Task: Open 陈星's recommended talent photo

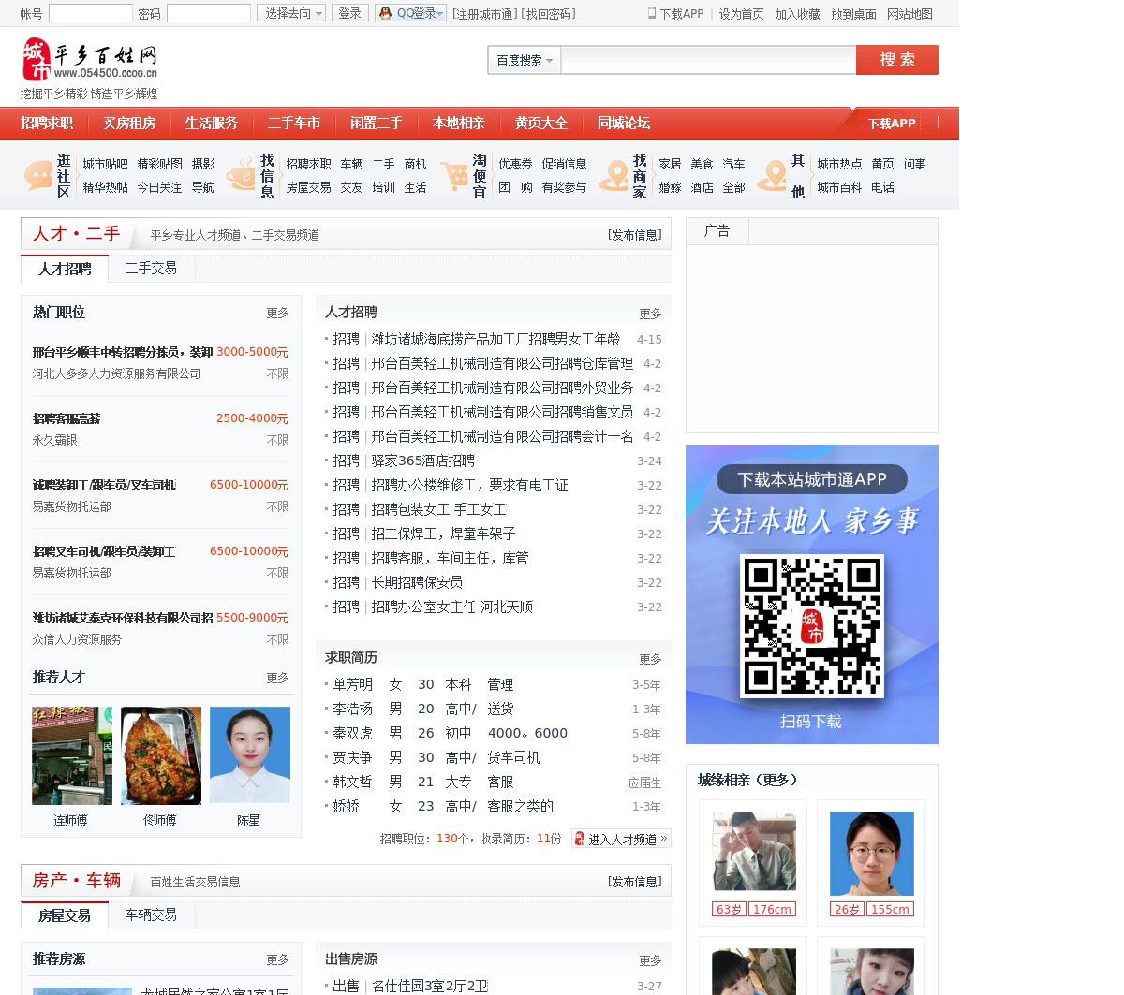Action: click(x=249, y=755)
